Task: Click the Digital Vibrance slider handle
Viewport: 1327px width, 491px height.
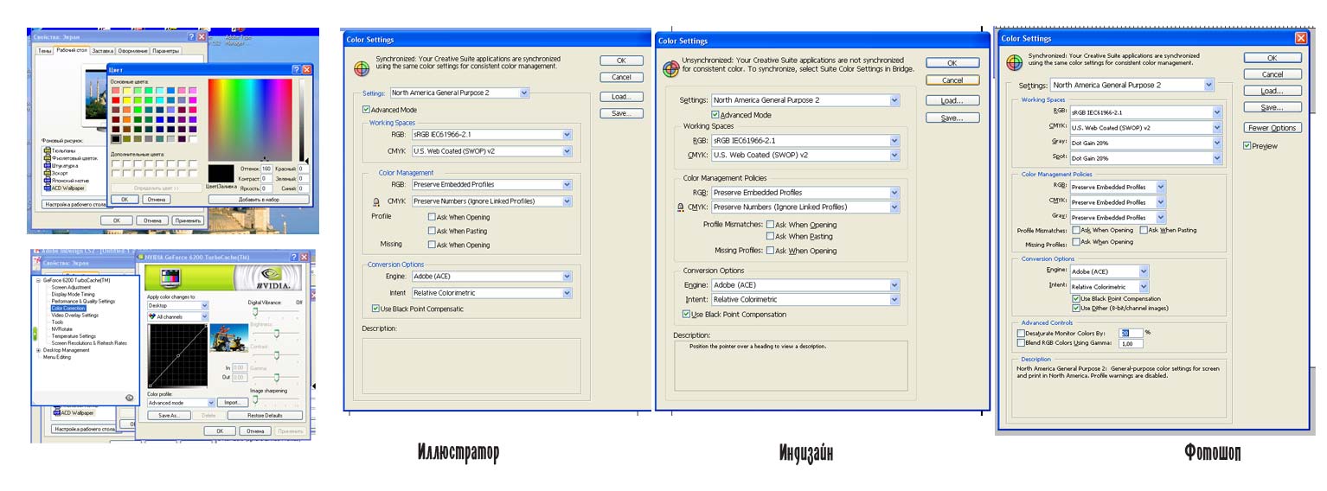Action: (x=255, y=311)
